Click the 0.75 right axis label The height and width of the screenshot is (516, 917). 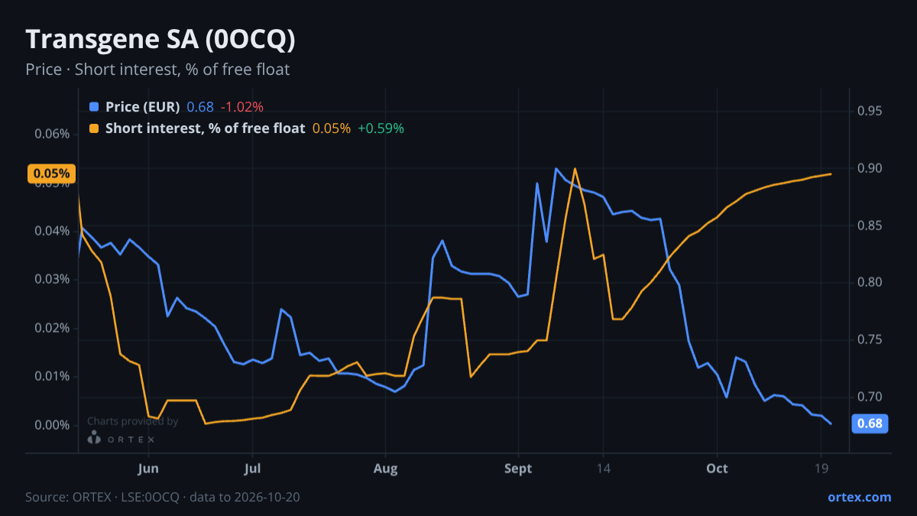point(870,339)
